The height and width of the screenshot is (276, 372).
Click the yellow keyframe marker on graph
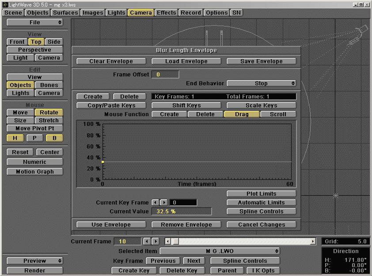102,162
